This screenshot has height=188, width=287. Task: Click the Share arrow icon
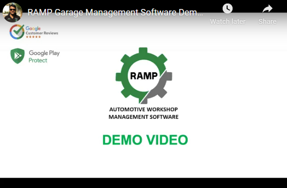[268, 9]
